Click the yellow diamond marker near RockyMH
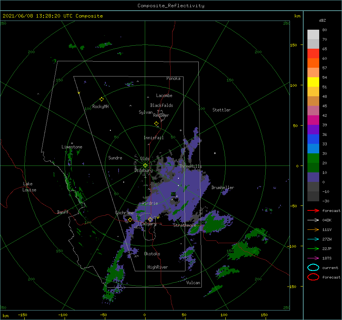 (101, 99)
